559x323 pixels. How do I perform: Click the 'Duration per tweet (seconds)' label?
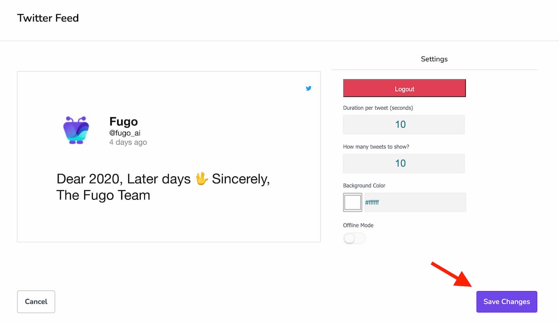pyautogui.click(x=378, y=108)
